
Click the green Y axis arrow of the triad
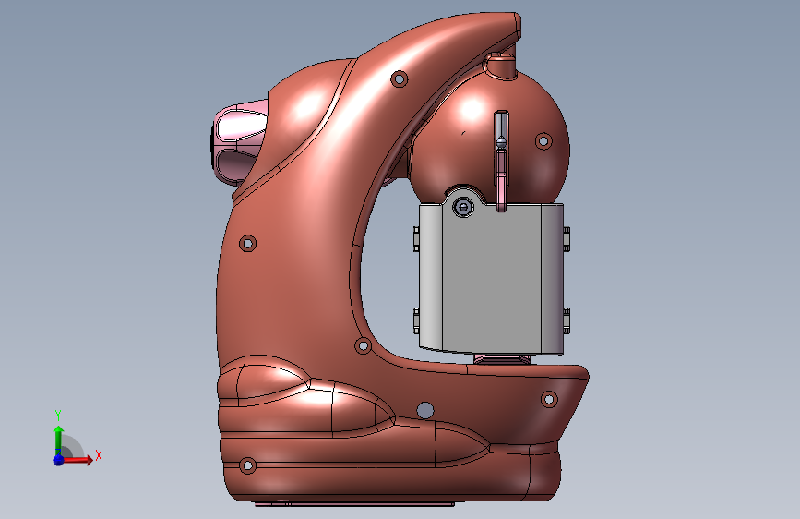[x=58, y=441]
